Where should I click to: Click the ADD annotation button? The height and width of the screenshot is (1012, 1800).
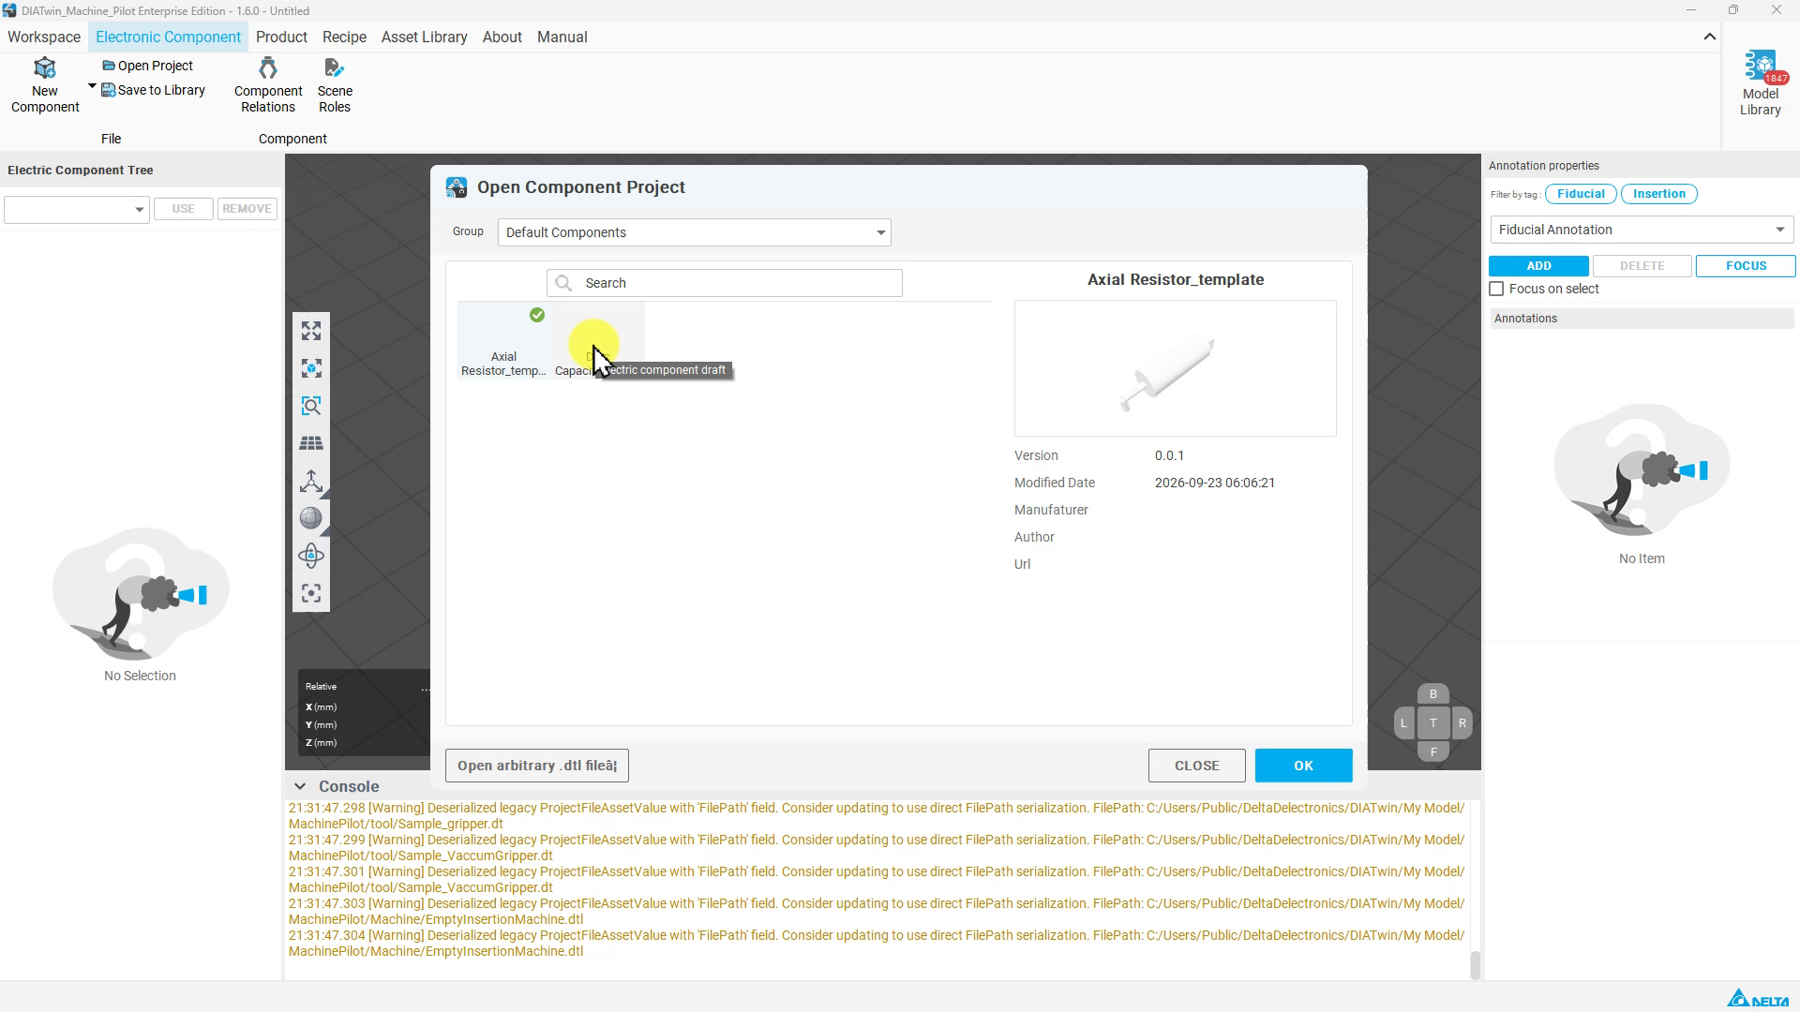click(1539, 266)
